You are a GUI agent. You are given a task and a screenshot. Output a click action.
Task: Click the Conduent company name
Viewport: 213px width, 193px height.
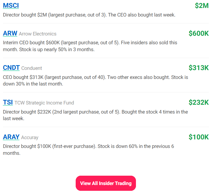click(x=32, y=68)
